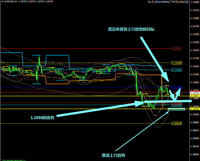Click the cyan 1.11431 level label

coord(177,70)
